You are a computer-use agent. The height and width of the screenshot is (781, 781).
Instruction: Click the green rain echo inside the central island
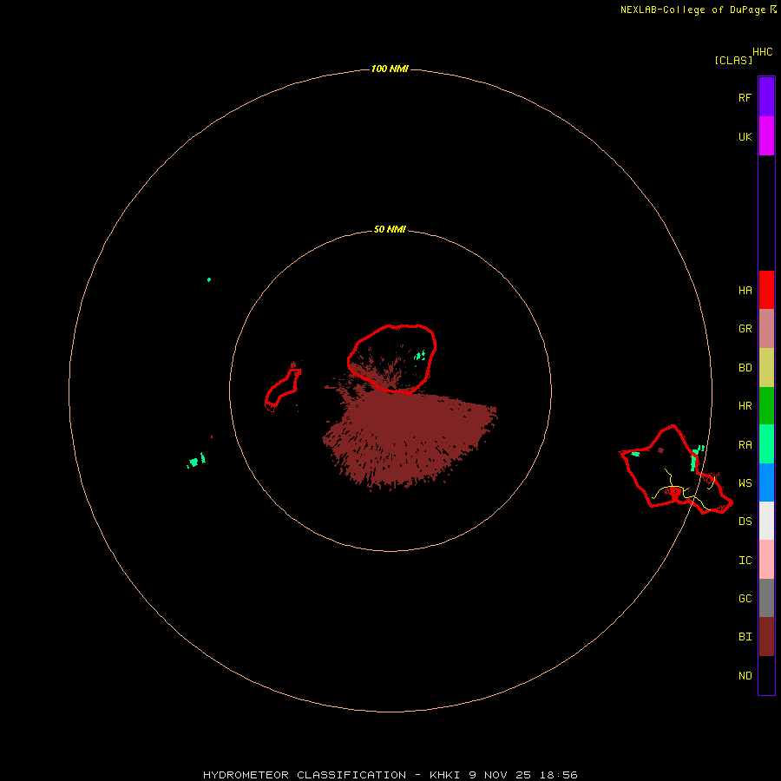[420, 356]
